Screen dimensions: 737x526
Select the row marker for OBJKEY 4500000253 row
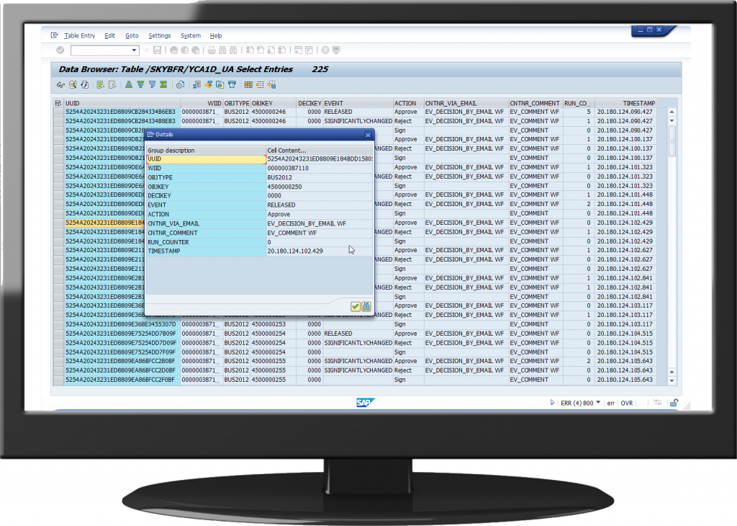pyautogui.click(x=59, y=324)
